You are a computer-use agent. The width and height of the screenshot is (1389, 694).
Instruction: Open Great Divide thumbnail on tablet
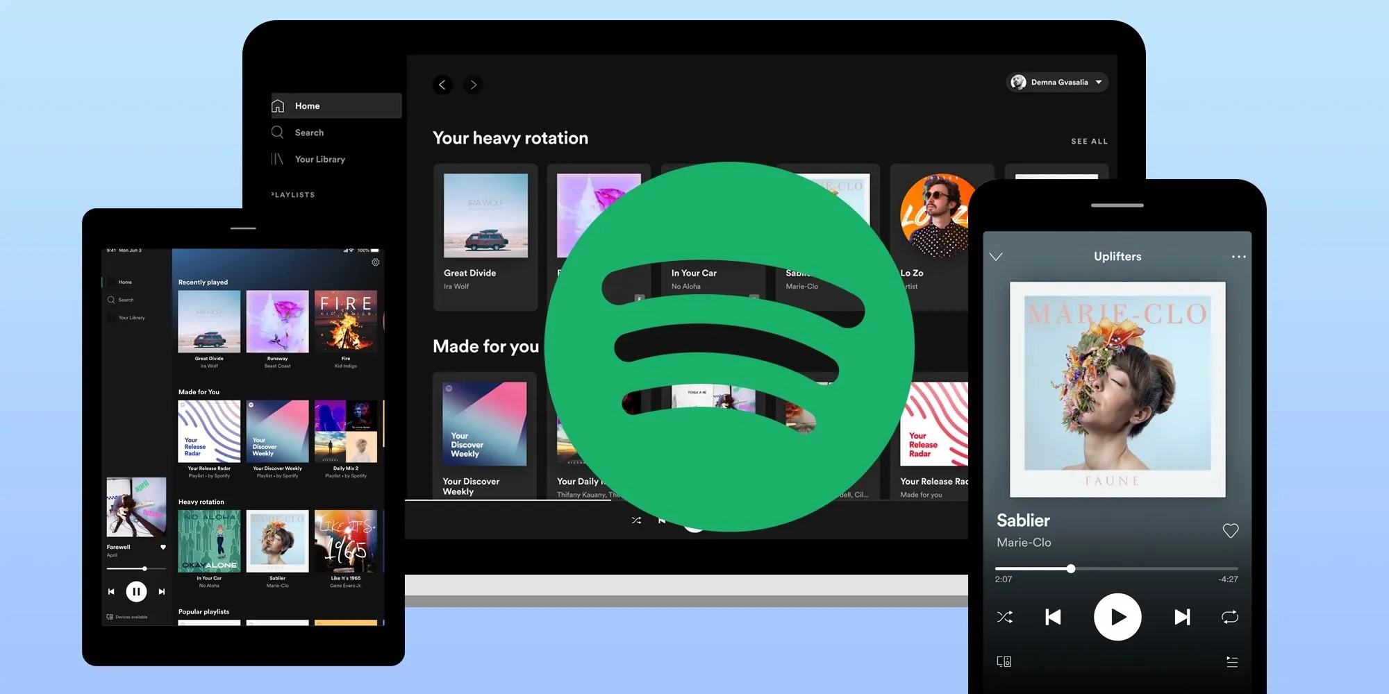(209, 321)
